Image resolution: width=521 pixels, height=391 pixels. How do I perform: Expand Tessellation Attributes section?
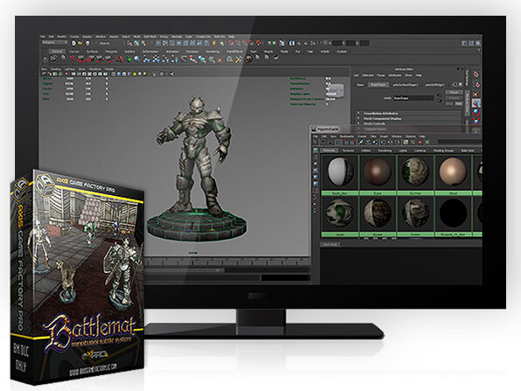[x=380, y=114]
